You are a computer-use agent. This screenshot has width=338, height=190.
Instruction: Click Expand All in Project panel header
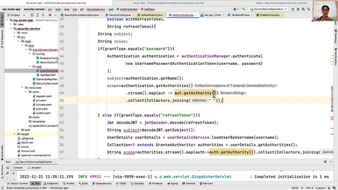pos(37,15)
